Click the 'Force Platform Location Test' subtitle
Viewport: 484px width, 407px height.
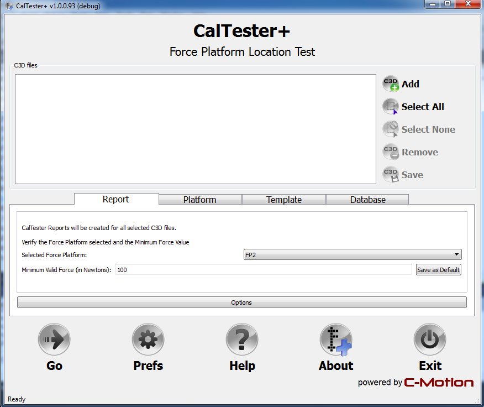tap(243, 51)
